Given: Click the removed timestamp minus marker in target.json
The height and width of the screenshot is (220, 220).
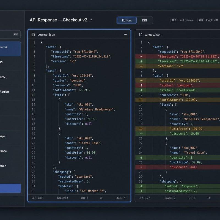Looking at the screenshot, I should click(x=141, y=57).
